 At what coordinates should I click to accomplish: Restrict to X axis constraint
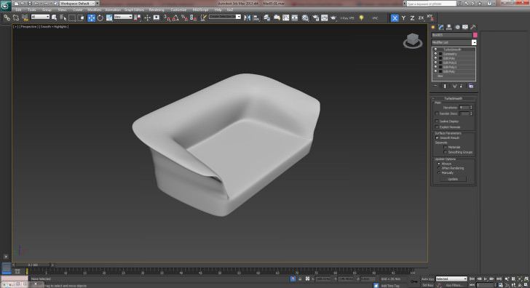point(395,18)
